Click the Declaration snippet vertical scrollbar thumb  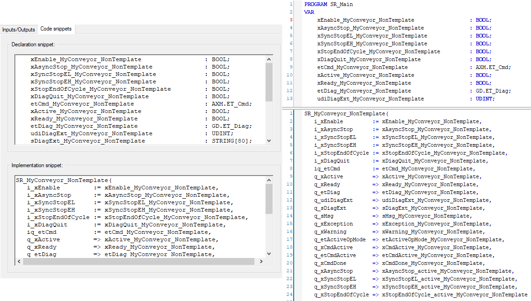pos(269,82)
